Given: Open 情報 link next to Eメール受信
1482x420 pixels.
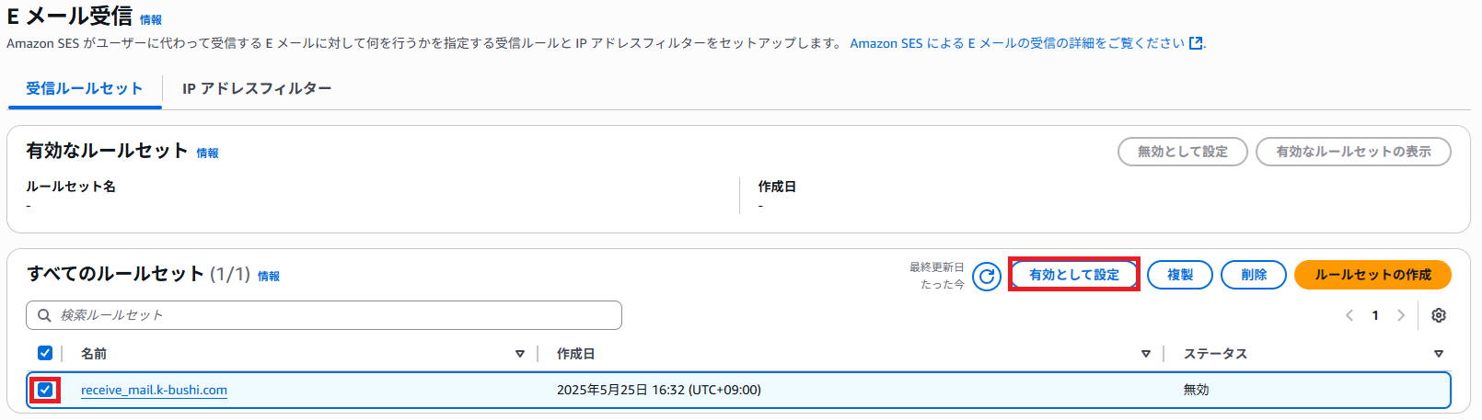Looking at the screenshot, I should point(151,19).
